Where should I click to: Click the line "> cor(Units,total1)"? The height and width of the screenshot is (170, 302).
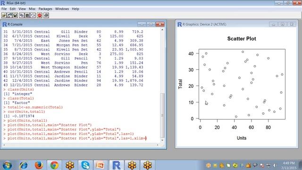tap(24, 111)
